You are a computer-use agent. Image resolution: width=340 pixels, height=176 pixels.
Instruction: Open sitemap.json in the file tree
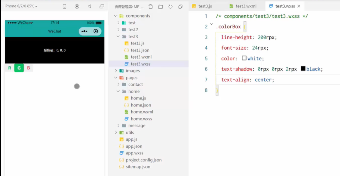(138, 167)
